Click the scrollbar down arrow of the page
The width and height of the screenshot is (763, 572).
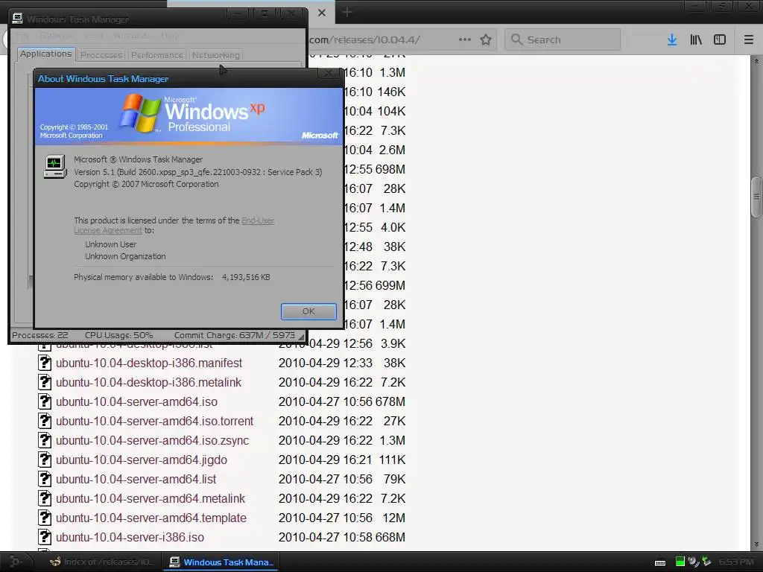point(756,544)
